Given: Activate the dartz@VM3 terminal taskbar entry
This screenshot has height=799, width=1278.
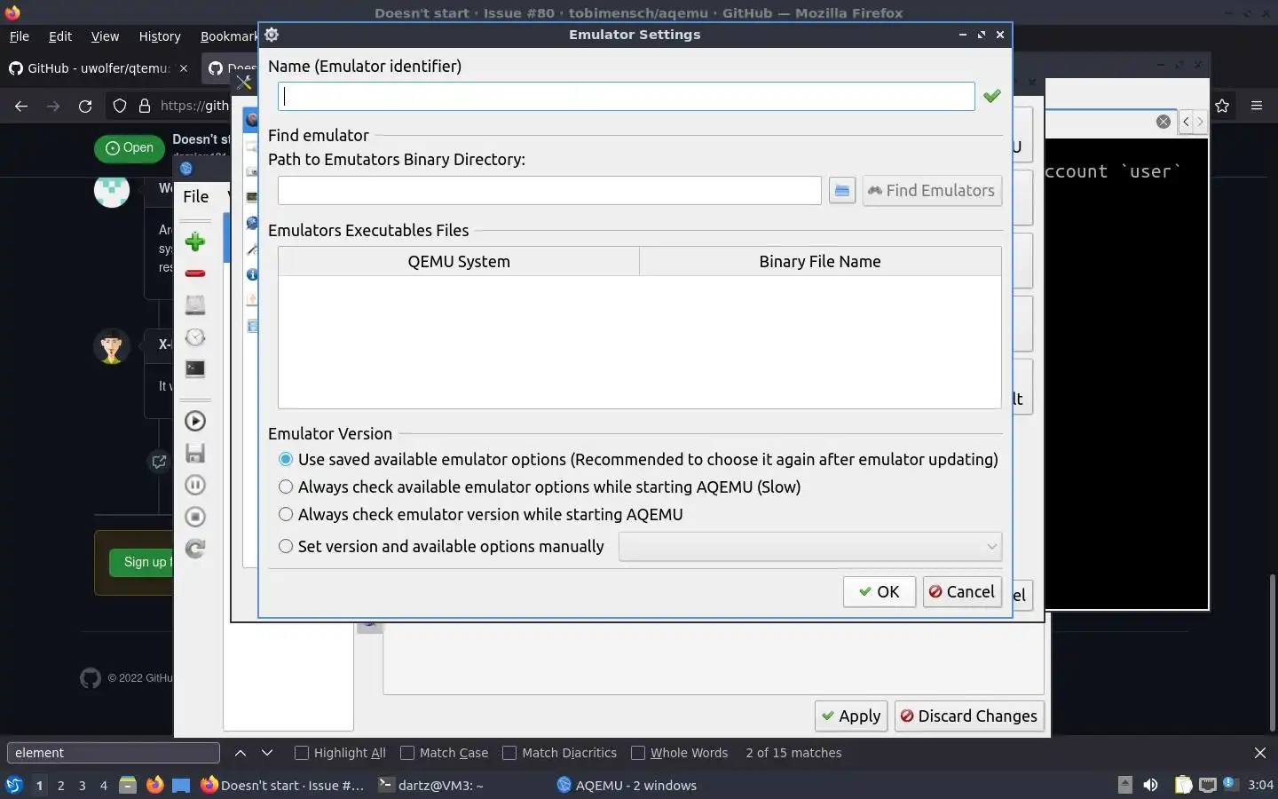Looking at the screenshot, I should 430,785.
